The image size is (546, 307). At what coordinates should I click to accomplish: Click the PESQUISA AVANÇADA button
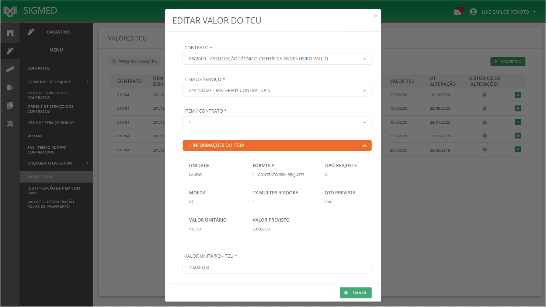[135, 61]
